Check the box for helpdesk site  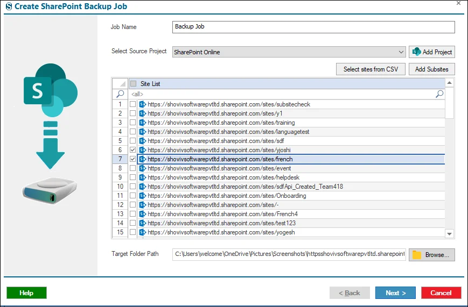[x=133, y=177]
